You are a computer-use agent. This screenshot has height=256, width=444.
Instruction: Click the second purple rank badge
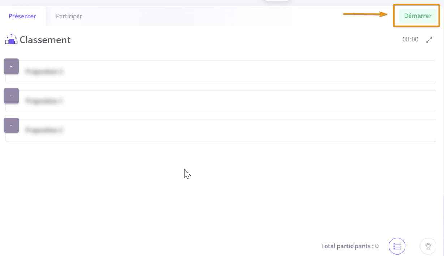11,96
